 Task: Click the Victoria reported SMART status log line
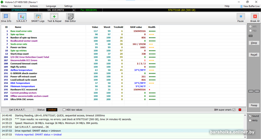122,134
